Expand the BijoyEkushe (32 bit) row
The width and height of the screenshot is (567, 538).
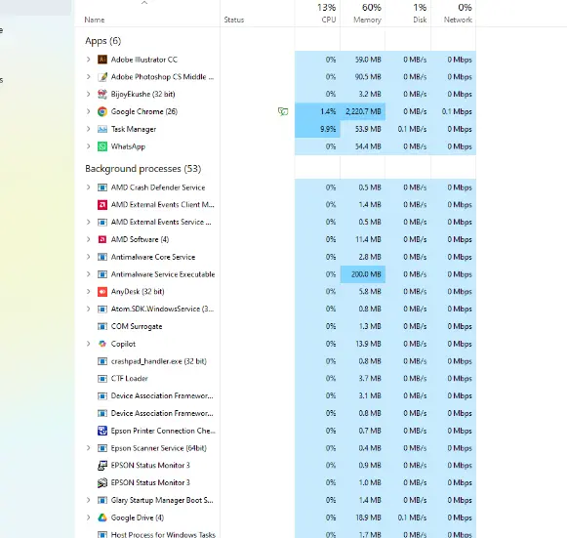(x=88, y=94)
